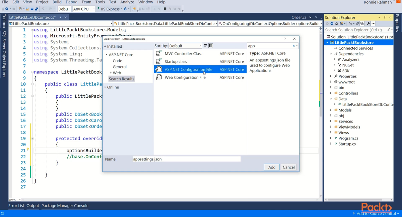
Task: Select MVC Controller Class template
Action: pos(200,53)
